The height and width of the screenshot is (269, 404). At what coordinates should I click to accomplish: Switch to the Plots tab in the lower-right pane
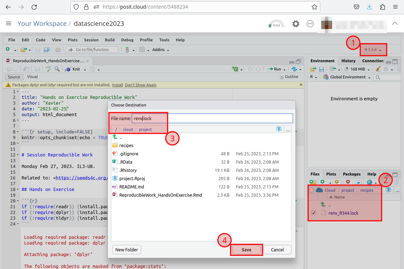click(331, 174)
